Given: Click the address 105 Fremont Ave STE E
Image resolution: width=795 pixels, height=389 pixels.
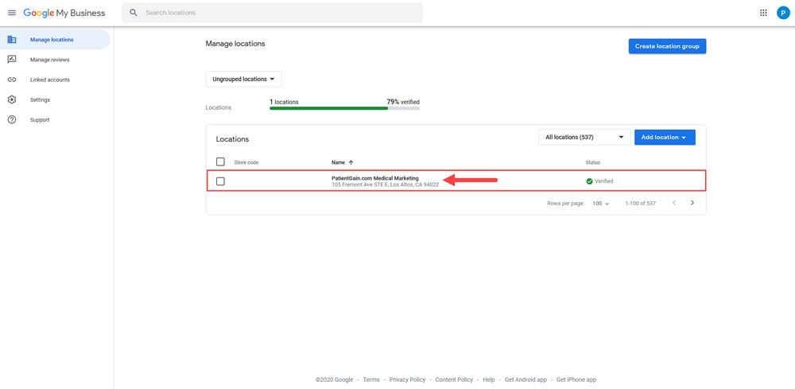Looking at the screenshot, I should [x=386, y=185].
